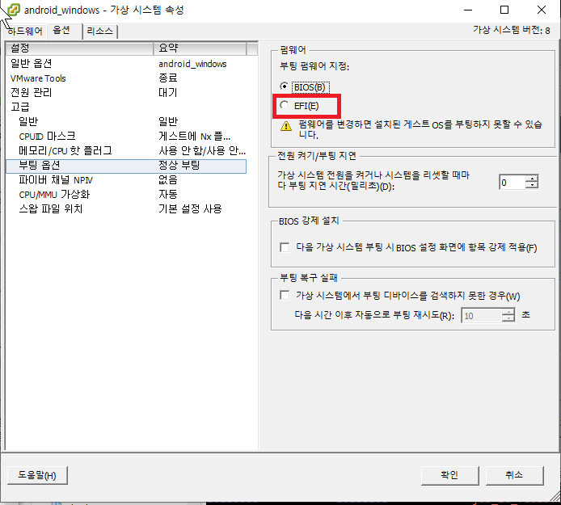The width and height of the screenshot is (561, 505).
Task: Increase boot delay milliseconds spinner up arrow
Action: [x=532, y=179]
